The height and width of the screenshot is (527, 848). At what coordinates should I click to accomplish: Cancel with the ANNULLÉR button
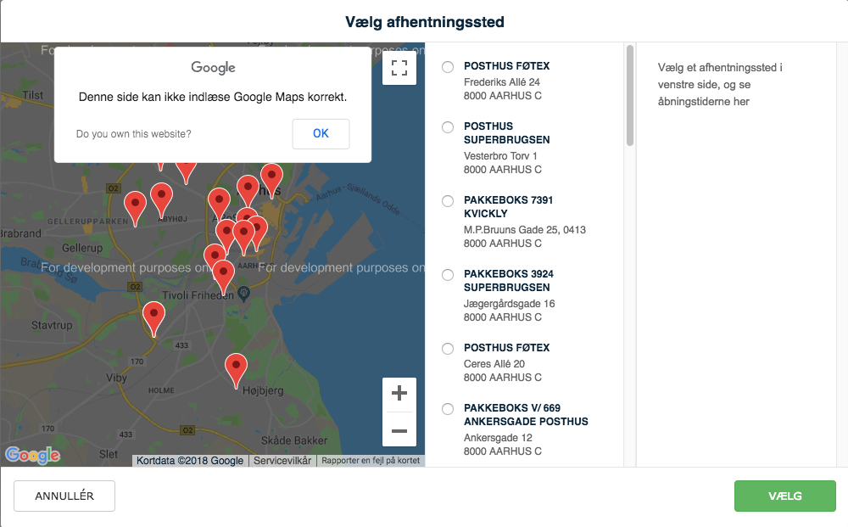coord(64,496)
